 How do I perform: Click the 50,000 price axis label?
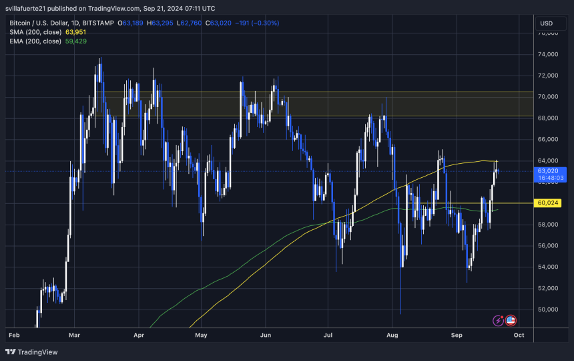pyautogui.click(x=547, y=310)
